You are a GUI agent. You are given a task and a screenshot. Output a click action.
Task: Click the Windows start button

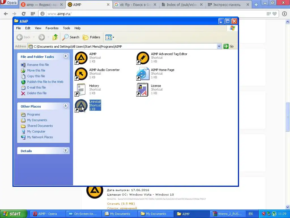[x=13, y=214]
